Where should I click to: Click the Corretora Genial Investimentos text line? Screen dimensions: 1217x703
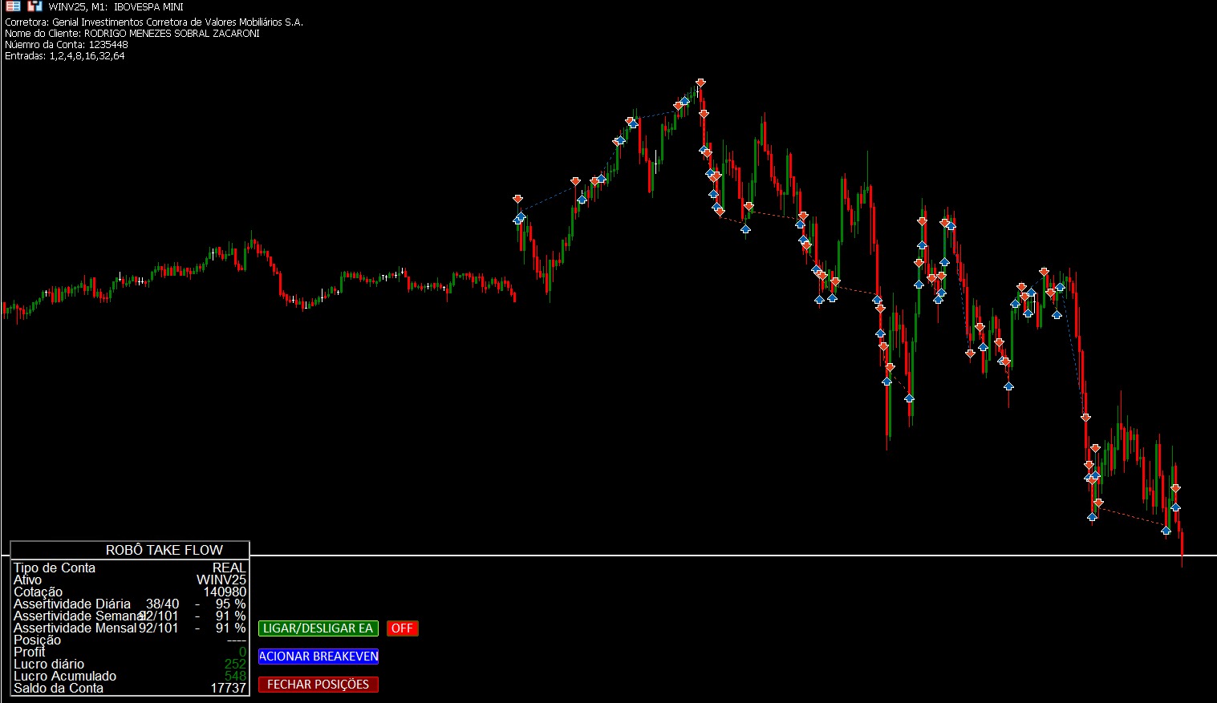pyautogui.click(x=154, y=22)
